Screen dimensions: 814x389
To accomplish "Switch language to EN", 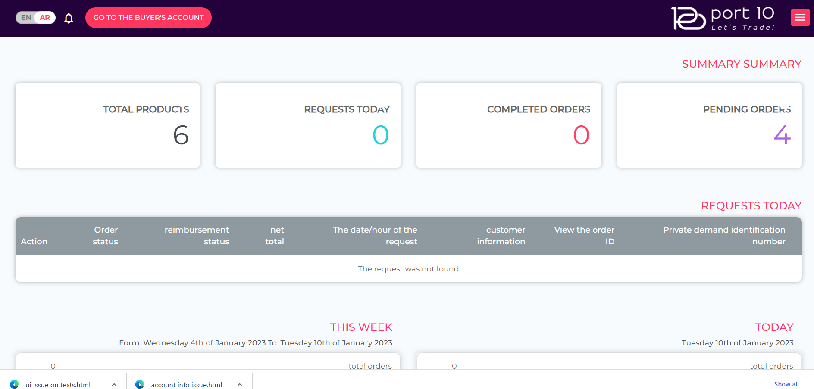I will pos(26,18).
